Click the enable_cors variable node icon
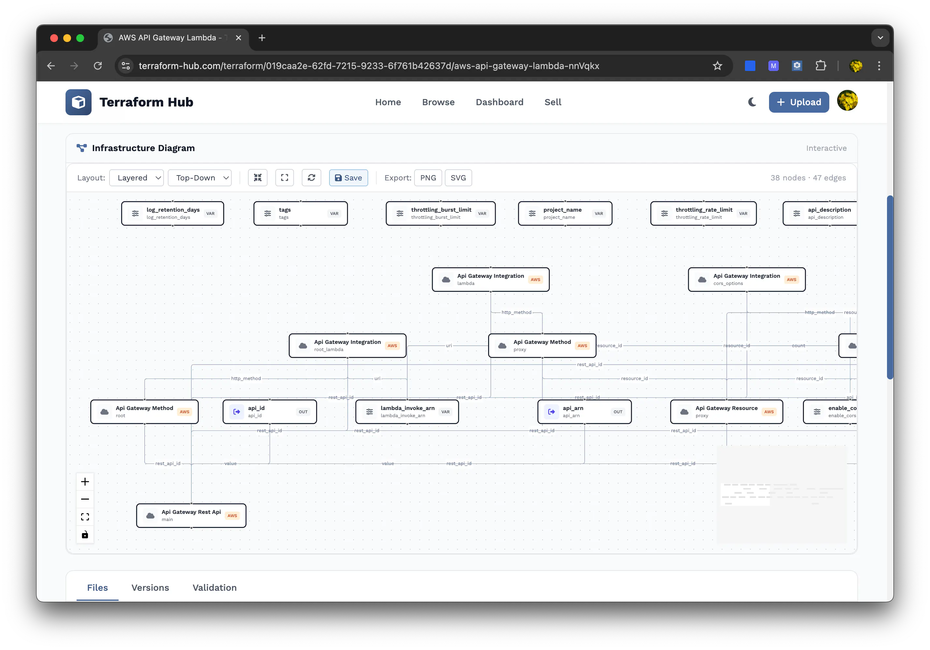 tap(817, 412)
